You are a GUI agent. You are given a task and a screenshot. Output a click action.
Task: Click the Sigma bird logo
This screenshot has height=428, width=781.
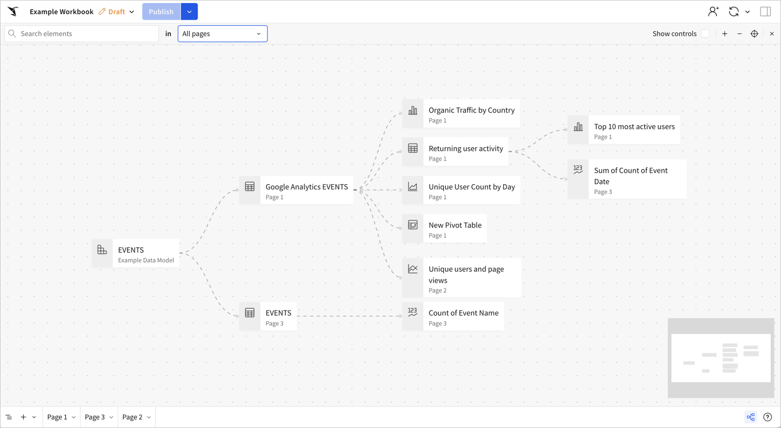tap(13, 12)
